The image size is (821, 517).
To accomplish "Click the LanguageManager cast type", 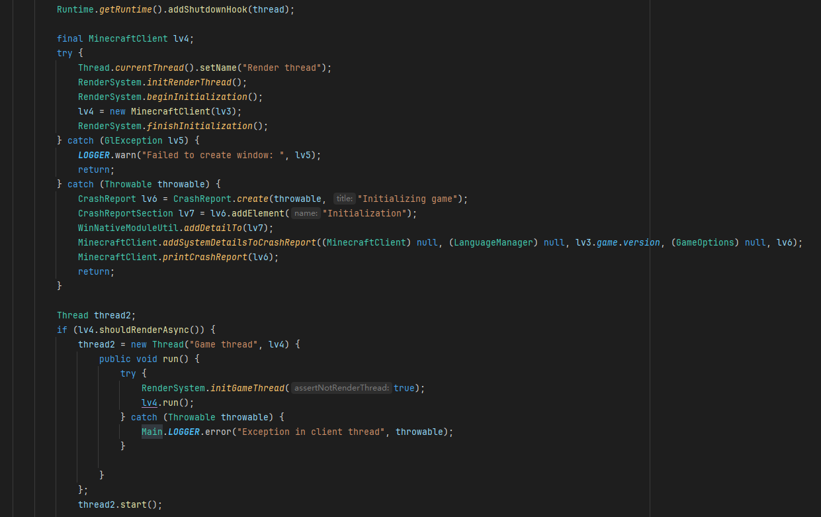I will 494,243.
